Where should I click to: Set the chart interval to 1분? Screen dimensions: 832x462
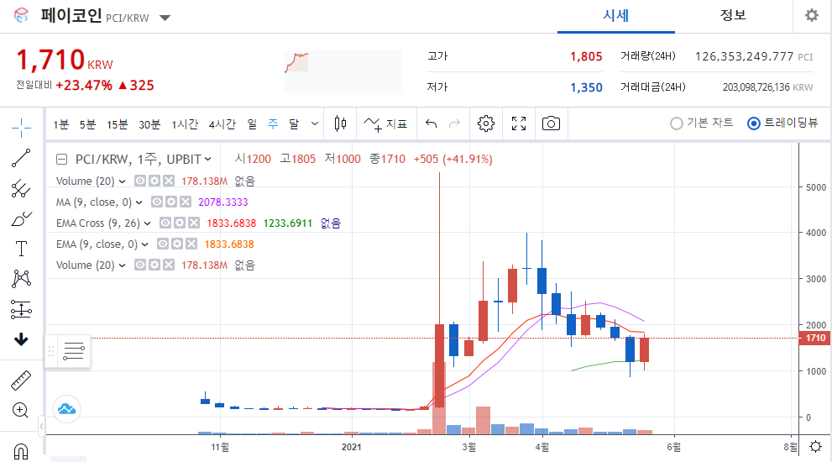61,124
